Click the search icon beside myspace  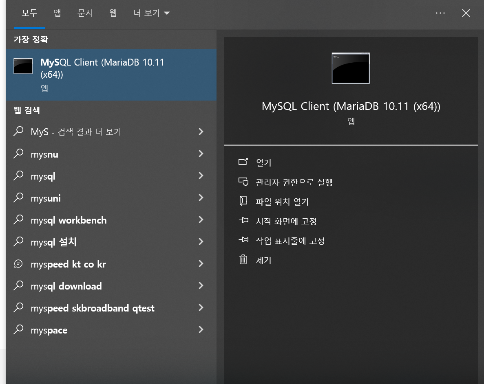click(18, 329)
